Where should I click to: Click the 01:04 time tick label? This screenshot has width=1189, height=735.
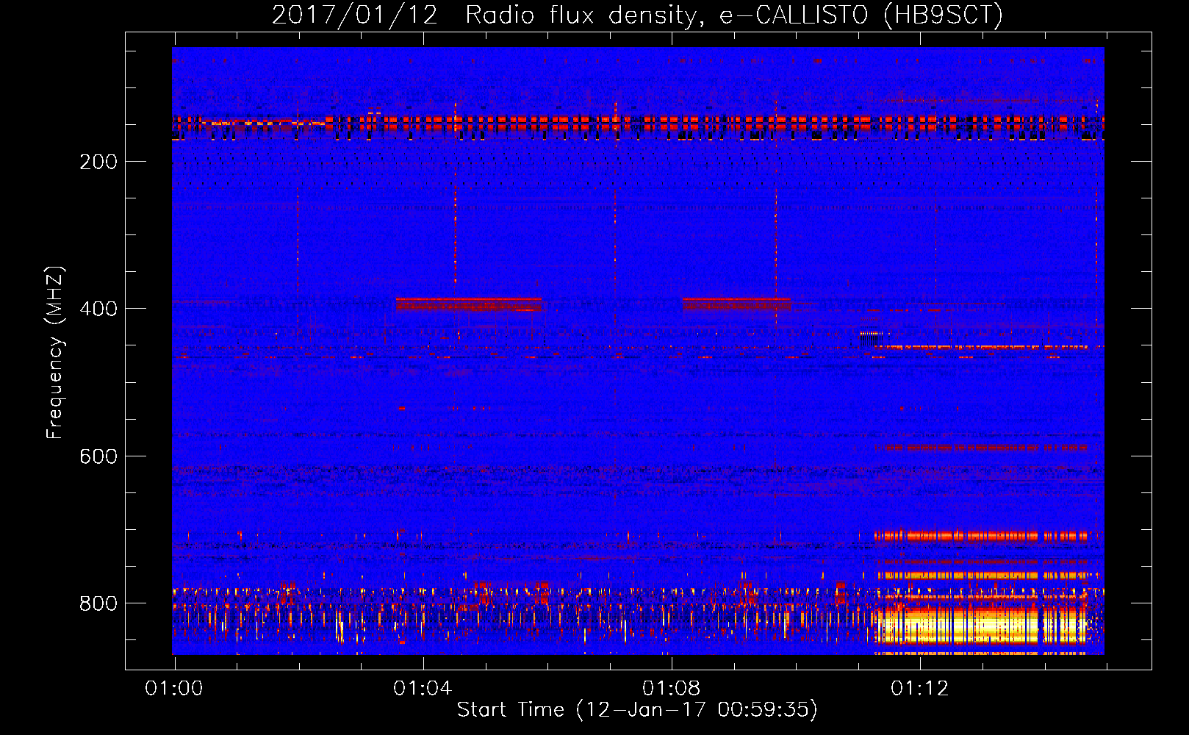click(x=423, y=688)
